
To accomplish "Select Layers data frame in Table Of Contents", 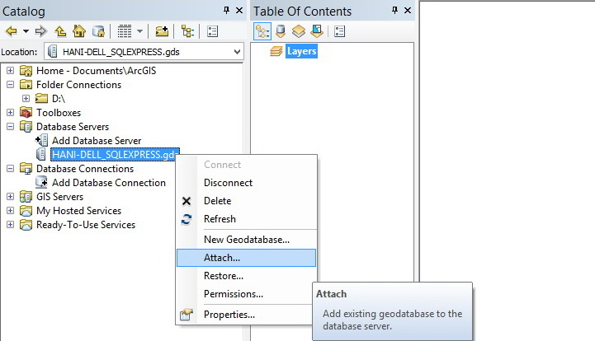I will (302, 51).
